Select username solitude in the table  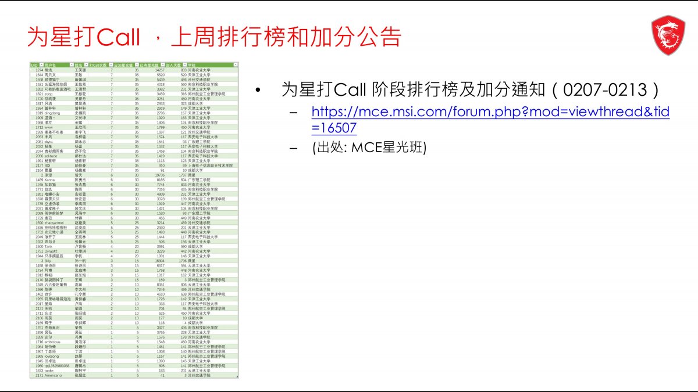(x=51, y=156)
